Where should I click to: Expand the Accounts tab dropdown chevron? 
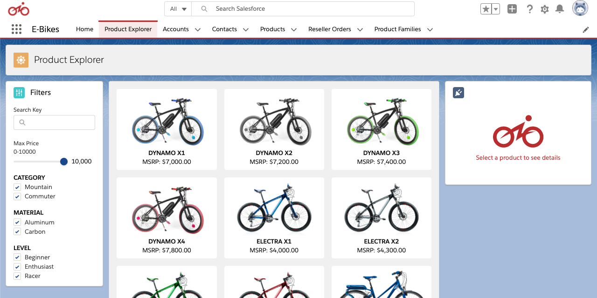(x=198, y=29)
